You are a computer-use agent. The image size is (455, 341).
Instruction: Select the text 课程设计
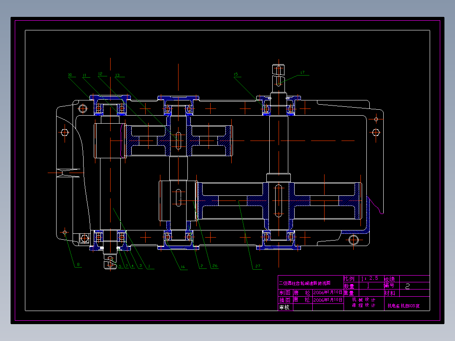click(x=364, y=305)
